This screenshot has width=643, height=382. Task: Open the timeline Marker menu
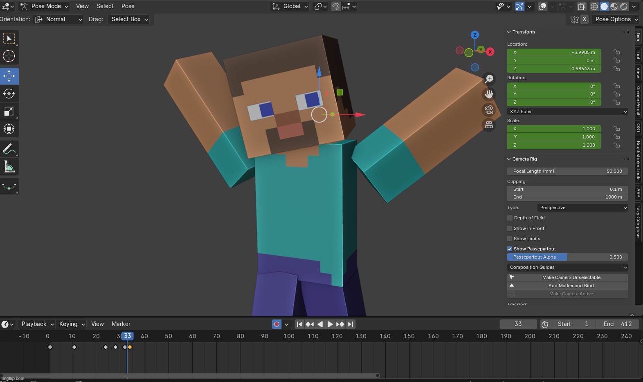click(121, 324)
